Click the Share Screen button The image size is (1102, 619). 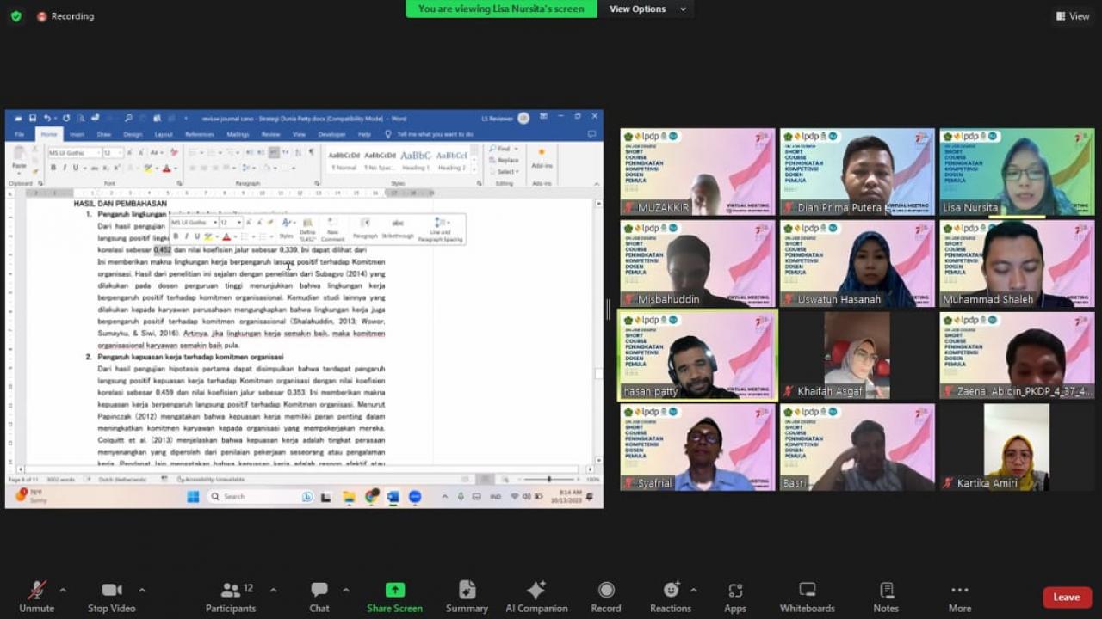tap(394, 597)
